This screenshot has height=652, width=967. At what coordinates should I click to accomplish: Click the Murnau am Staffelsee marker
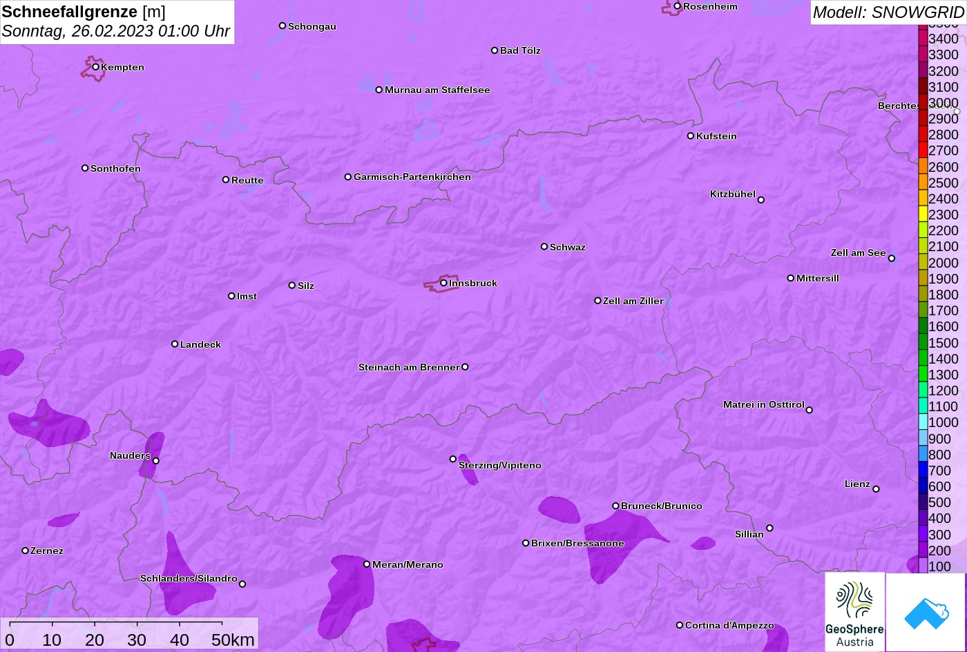[x=379, y=90]
